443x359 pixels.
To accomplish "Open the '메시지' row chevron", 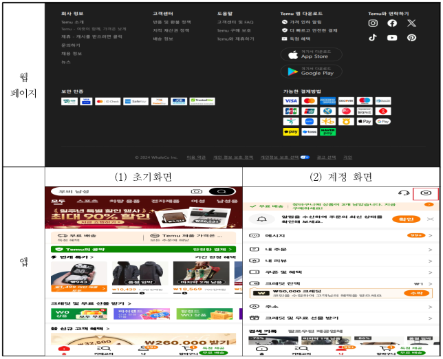I will click(x=431, y=236).
